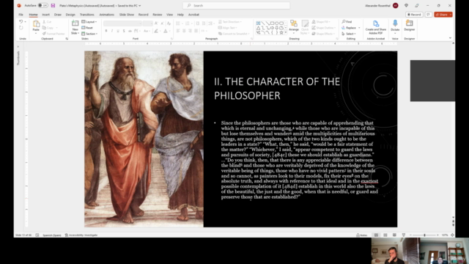Toggle underline formatting button
The width and height of the screenshot is (469, 264).
(x=118, y=31)
